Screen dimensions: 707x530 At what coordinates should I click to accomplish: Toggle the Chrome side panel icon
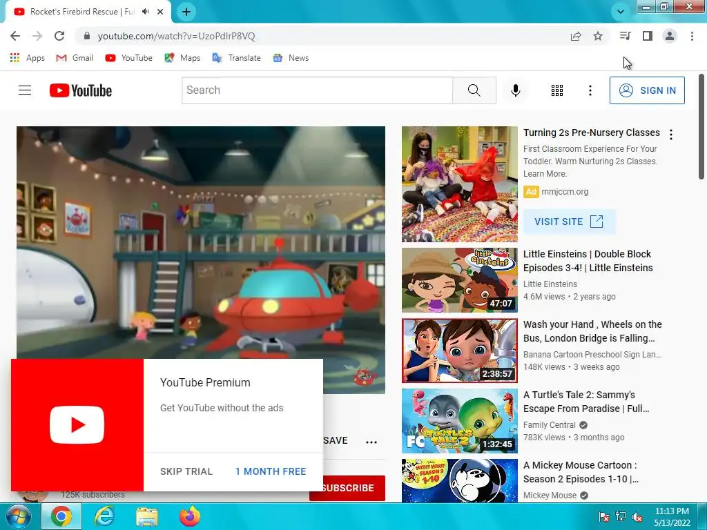pyautogui.click(x=648, y=36)
